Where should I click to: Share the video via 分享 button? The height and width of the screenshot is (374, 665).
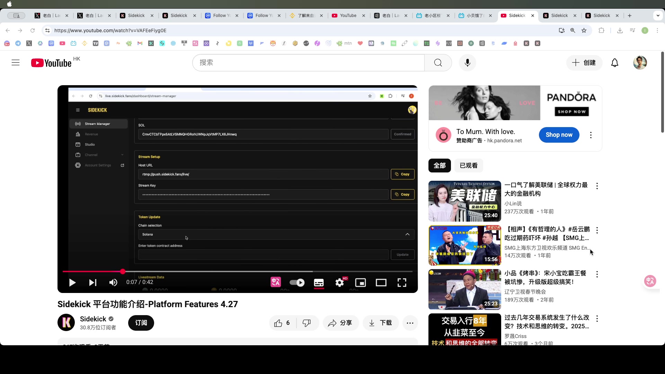tap(341, 323)
